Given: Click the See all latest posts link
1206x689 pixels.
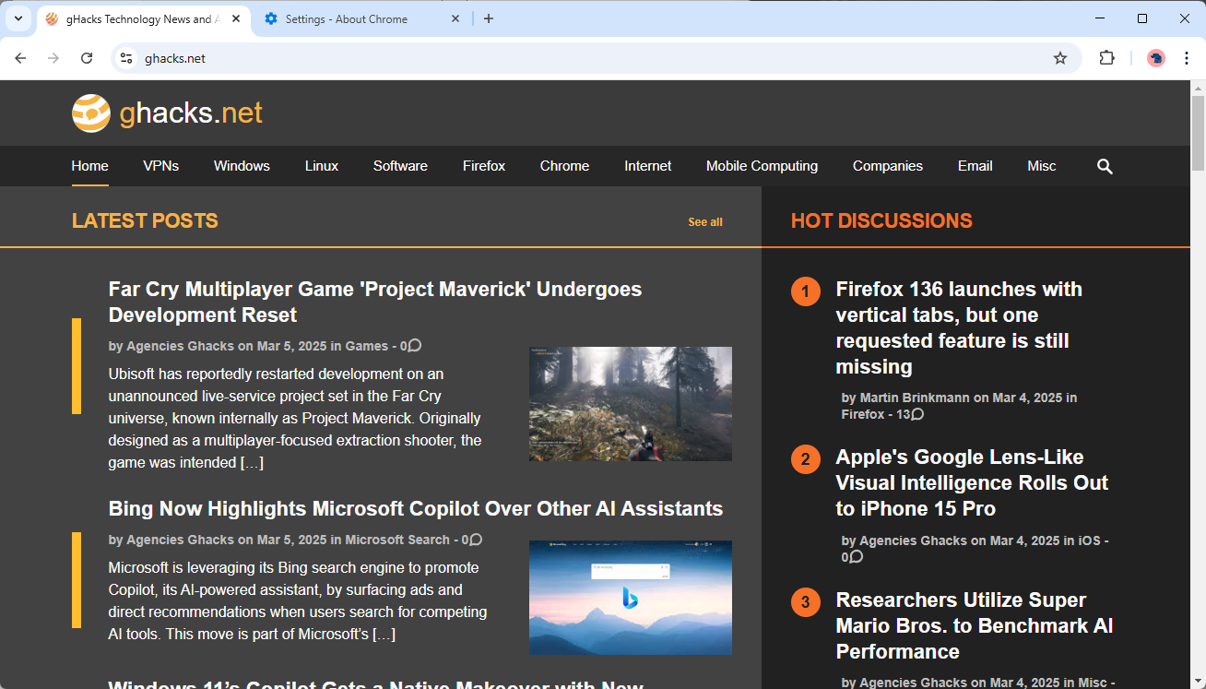Looking at the screenshot, I should click(x=704, y=222).
